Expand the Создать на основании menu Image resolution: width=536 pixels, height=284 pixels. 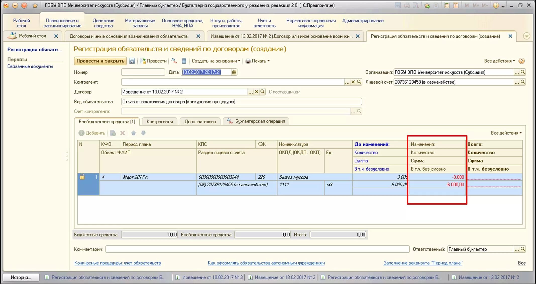click(x=216, y=61)
